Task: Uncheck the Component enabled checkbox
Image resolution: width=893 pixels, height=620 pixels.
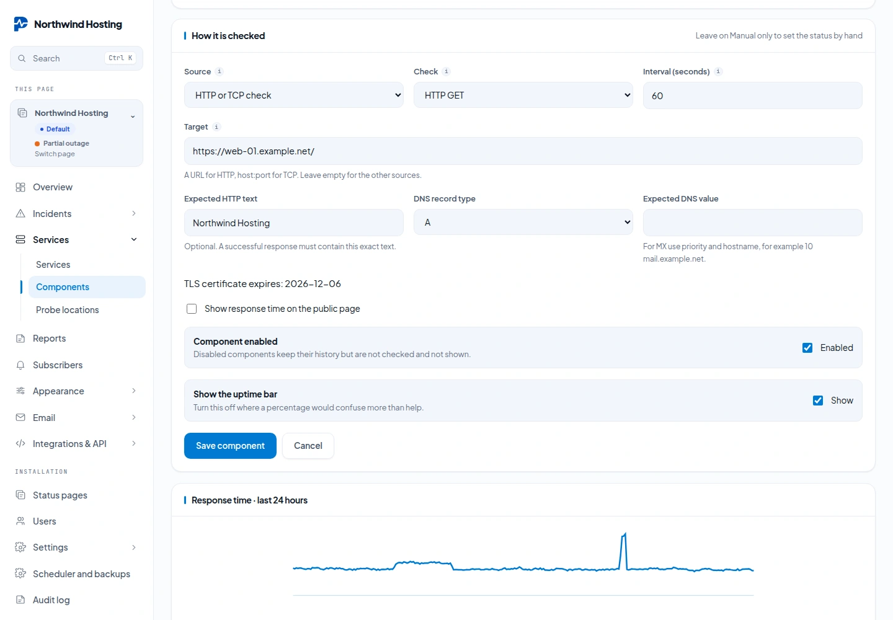Action: (x=807, y=348)
